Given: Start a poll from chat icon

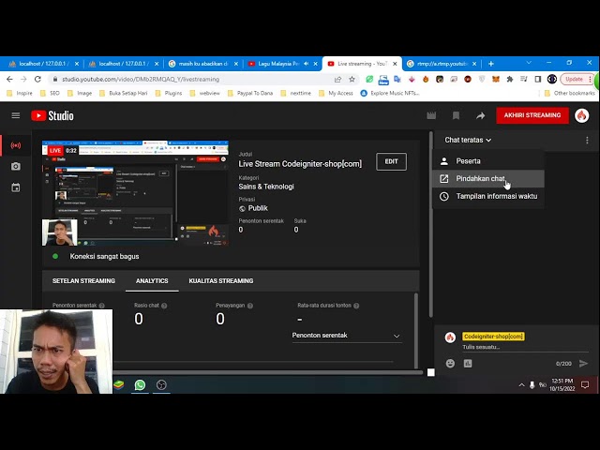Looking at the screenshot, I should pyautogui.click(x=468, y=363).
